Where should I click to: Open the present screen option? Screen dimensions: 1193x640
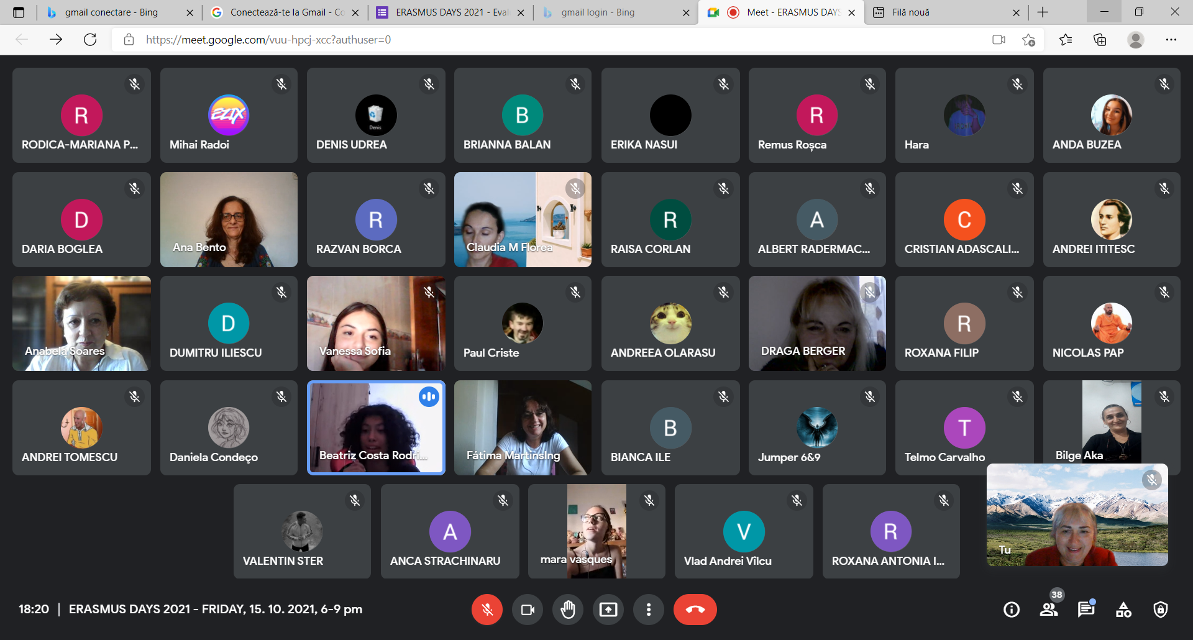[608, 610]
